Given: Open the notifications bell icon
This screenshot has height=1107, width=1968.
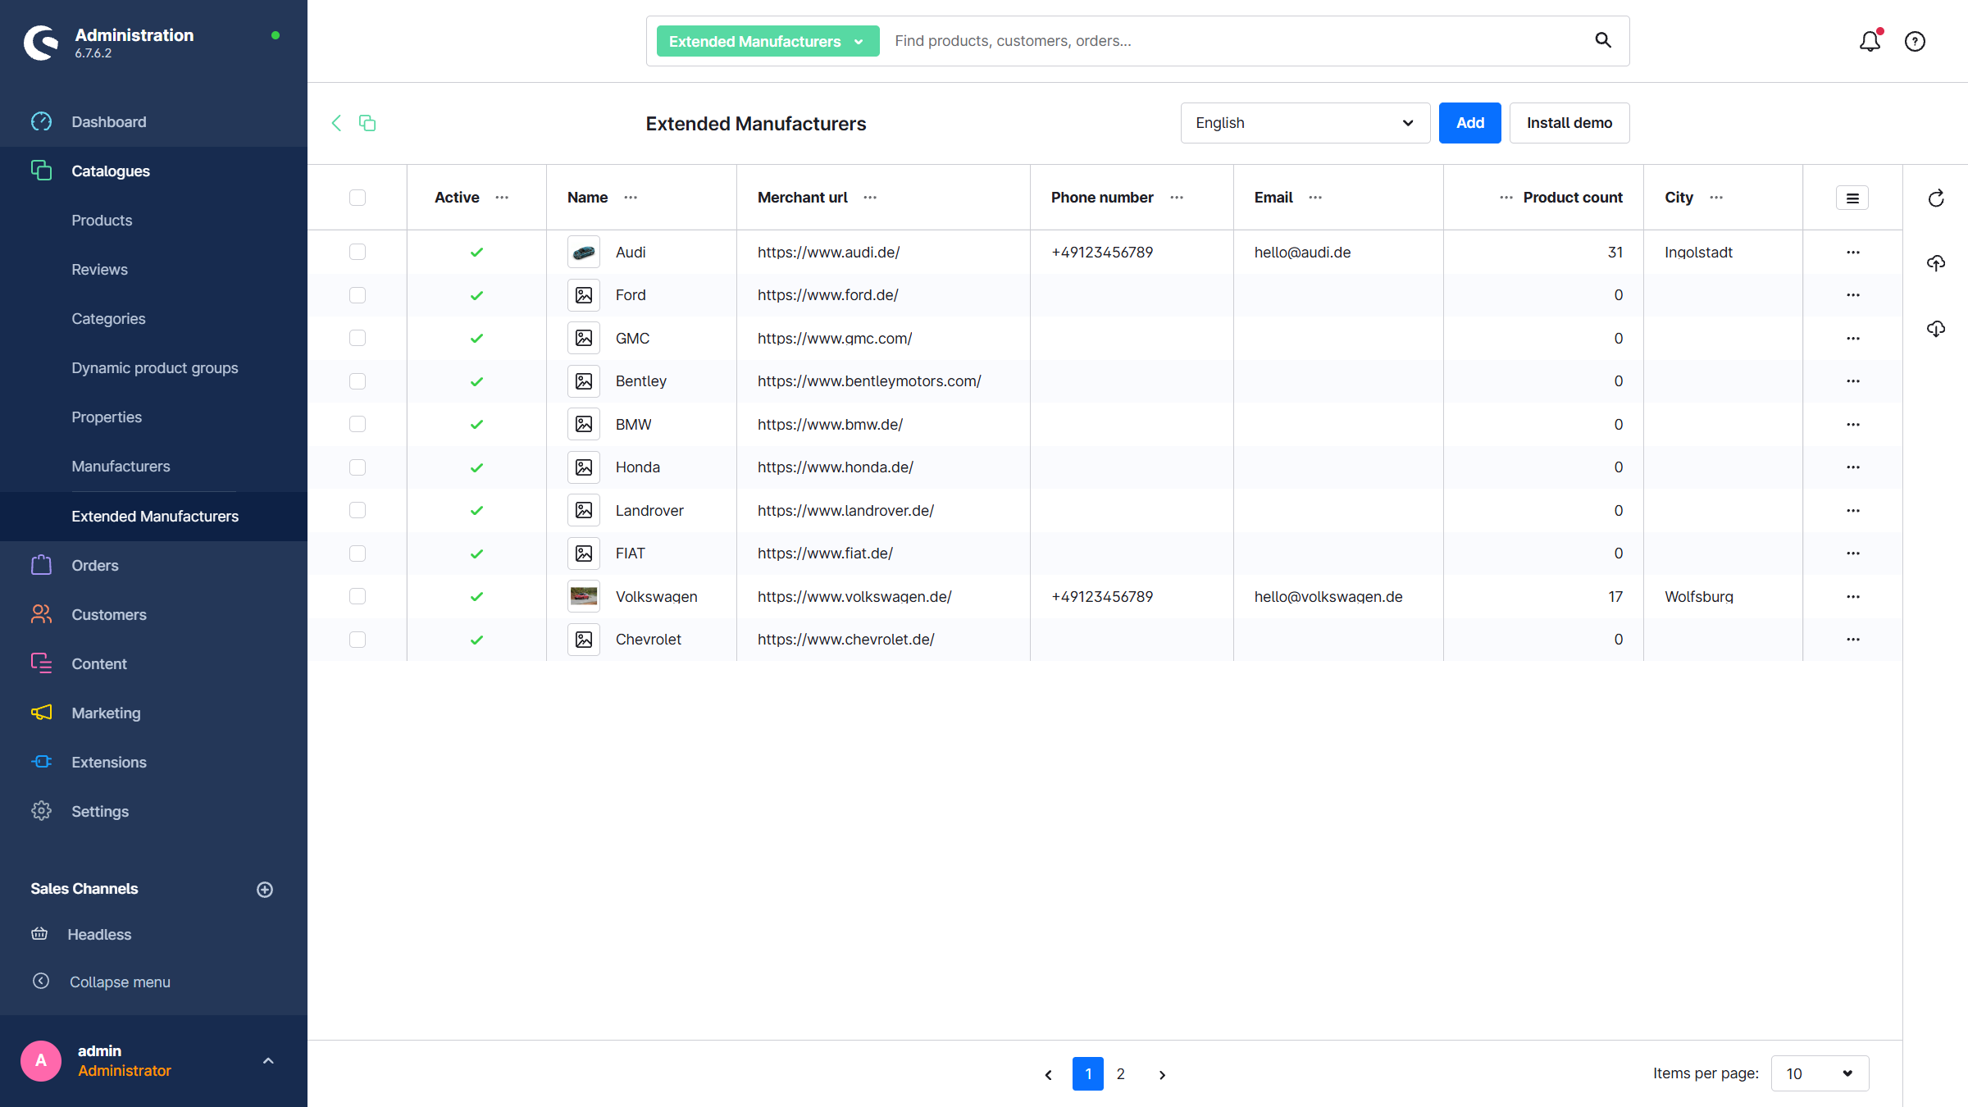Looking at the screenshot, I should 1870,41.
